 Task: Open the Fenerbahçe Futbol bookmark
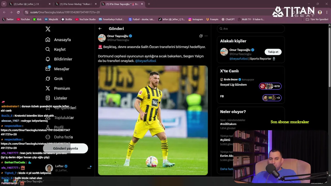[x=111, y=19]
